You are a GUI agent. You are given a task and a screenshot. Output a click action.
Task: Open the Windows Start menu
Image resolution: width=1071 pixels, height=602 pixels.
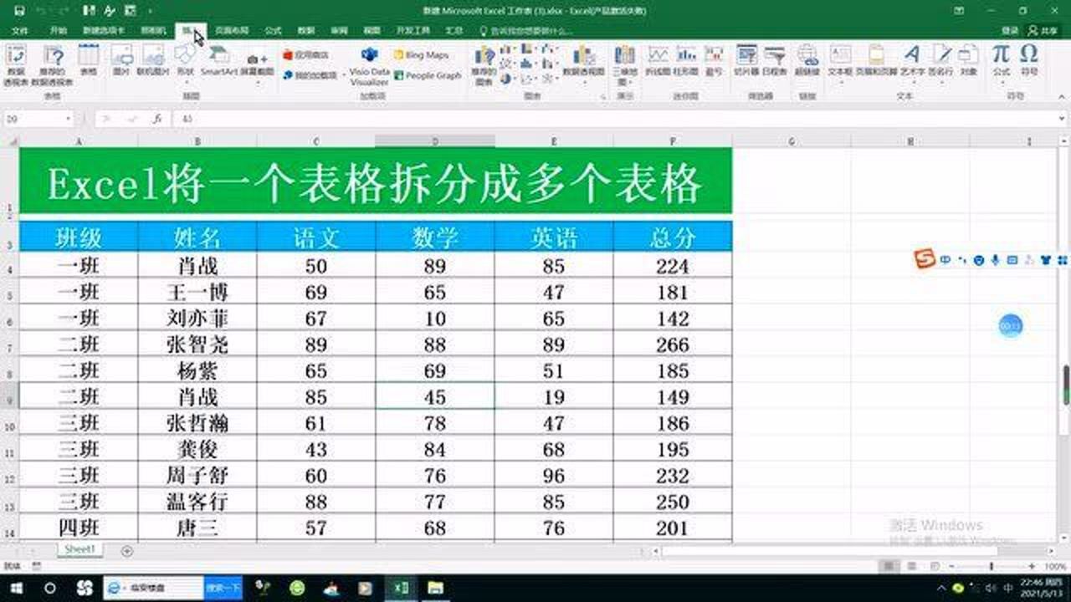(x=16, y=588)
